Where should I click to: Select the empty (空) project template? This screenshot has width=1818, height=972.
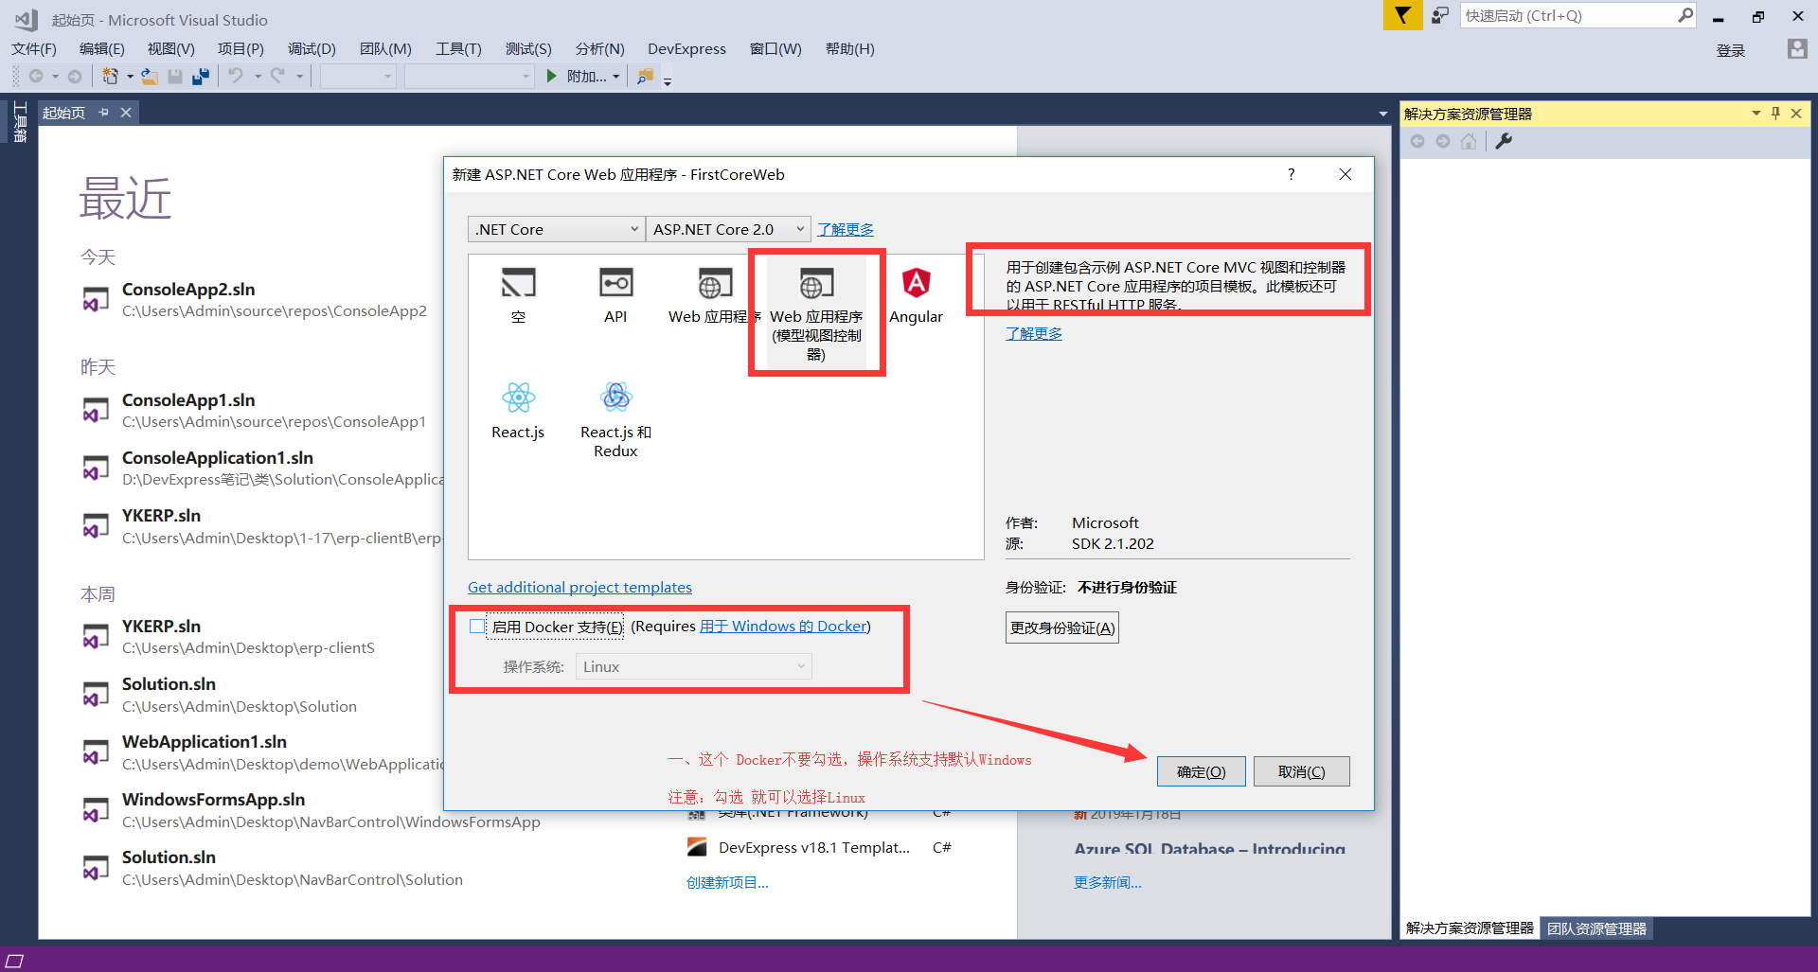[518, 294]
